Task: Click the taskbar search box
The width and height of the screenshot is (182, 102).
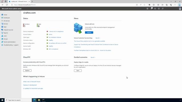Action: point(18,100)
